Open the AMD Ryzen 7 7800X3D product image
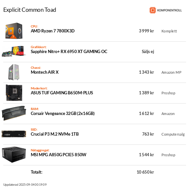The width and height of the screenshot is (189, 189). click(14, 31)
